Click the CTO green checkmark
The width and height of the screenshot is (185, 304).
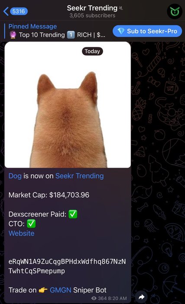click(31, 224)
